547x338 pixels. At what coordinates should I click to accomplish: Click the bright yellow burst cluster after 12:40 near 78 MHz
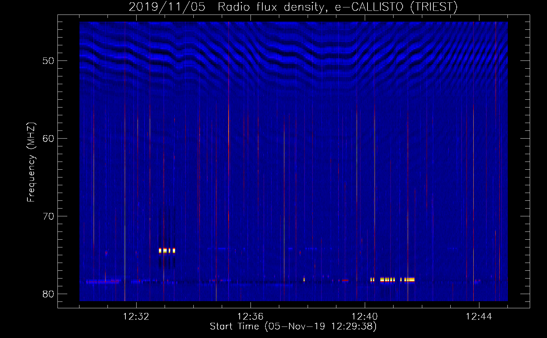pos(393,280)
